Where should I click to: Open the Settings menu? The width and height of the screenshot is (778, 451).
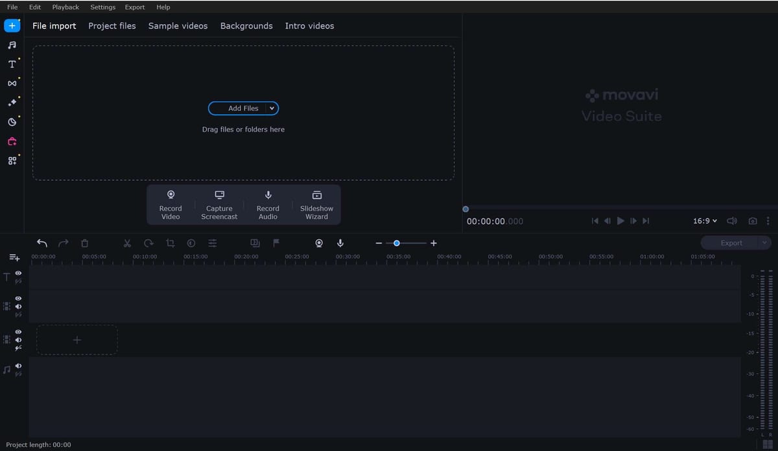click(x=102, y=7)
